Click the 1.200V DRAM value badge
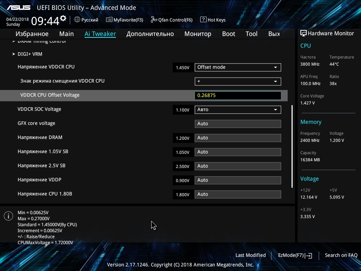361x271 pixels. 183,138
